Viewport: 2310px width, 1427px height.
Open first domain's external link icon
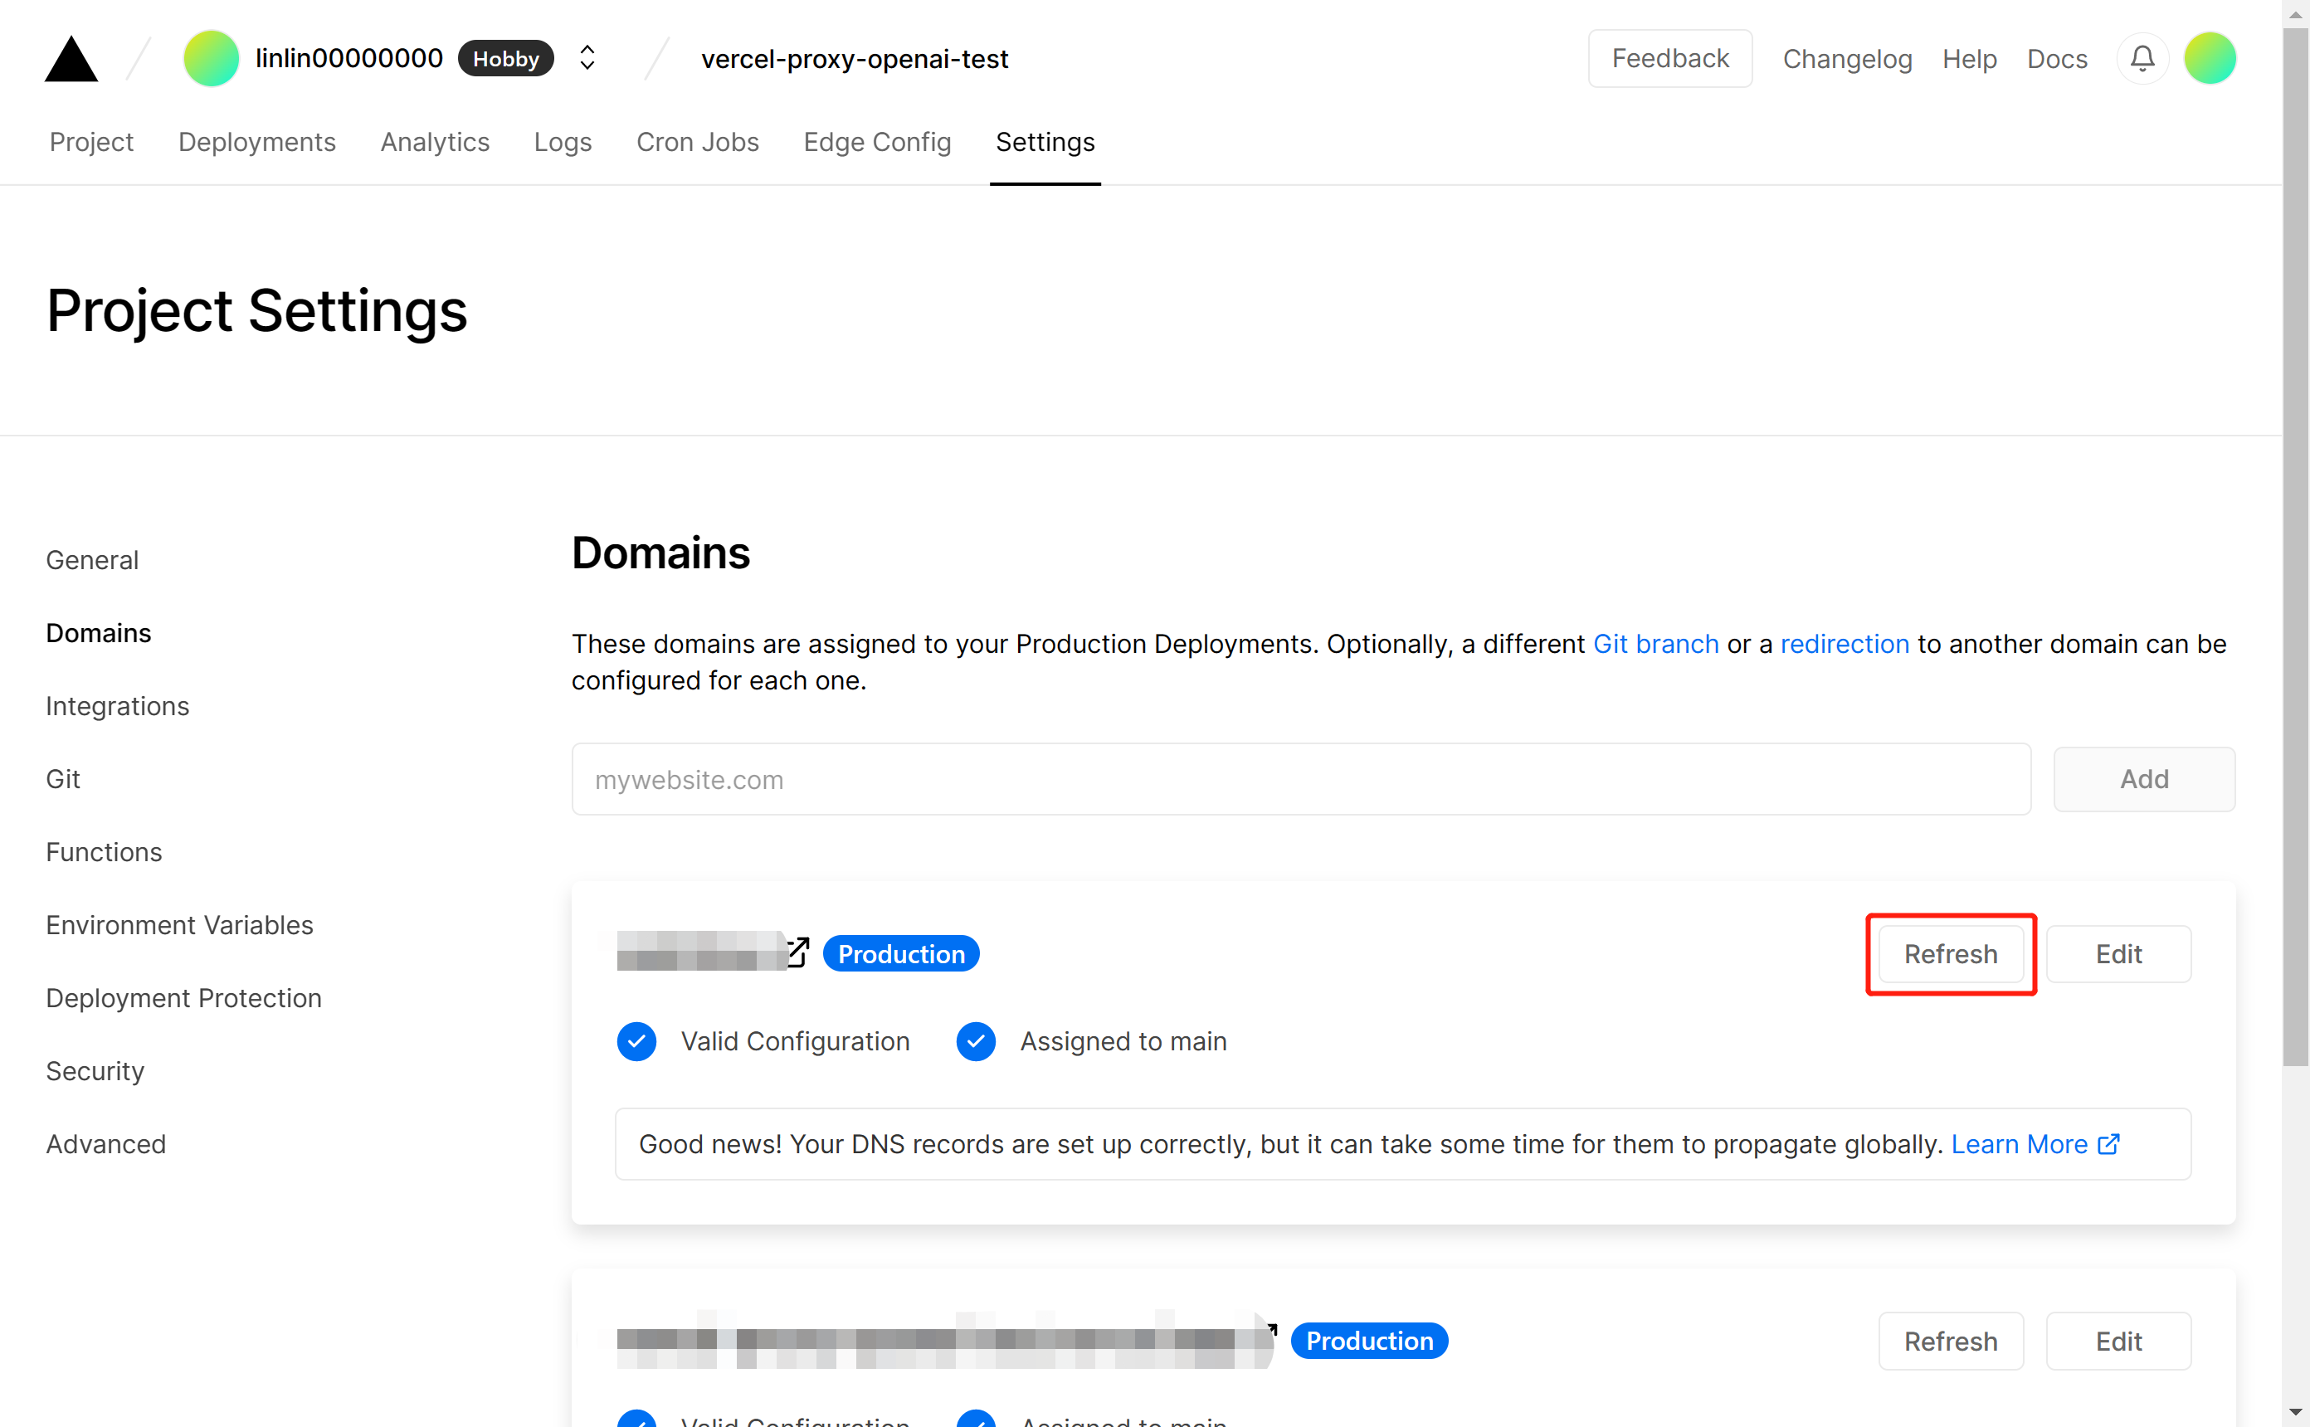pos(798,952)
